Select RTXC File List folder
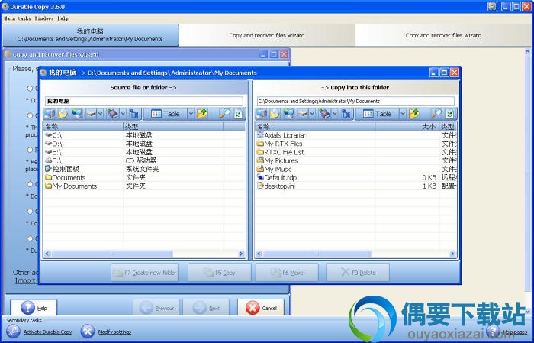534x343 pixels. 356,153
